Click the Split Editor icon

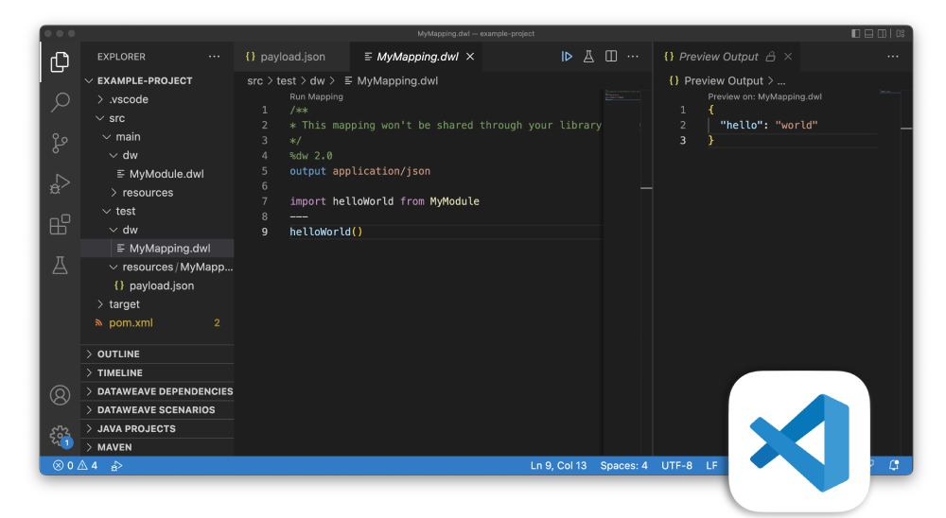point(611,56)
